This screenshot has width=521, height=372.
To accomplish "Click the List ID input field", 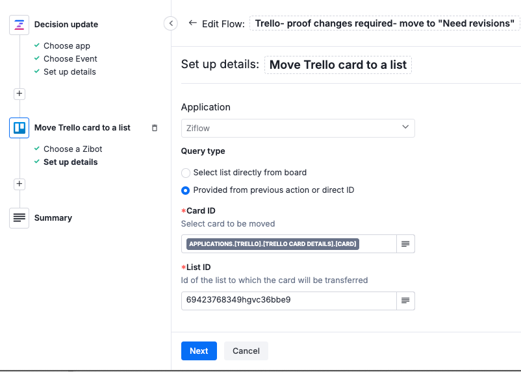I will pyautogui.click(x=288, y=301).
